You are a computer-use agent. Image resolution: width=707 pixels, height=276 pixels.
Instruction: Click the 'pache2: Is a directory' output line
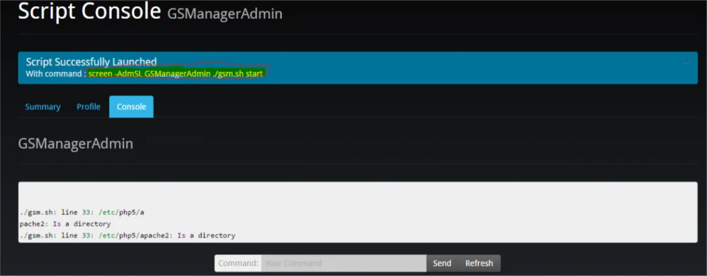coord(65,224)
